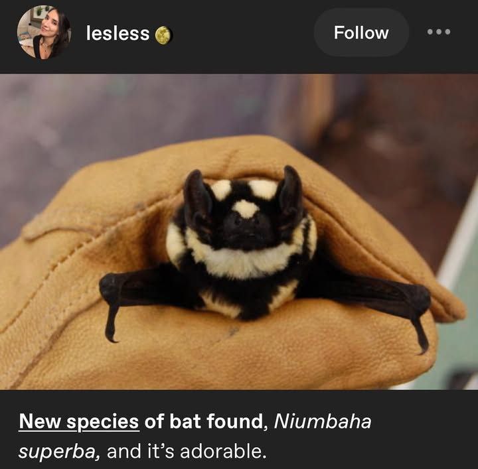Viewport: 478px width, 469px height.
Task: Click the bold text 'of bat found'
Action: coord(204,421)
